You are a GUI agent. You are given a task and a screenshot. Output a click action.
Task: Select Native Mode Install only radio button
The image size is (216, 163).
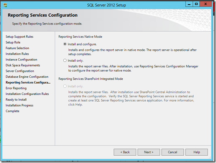(65, 60)
